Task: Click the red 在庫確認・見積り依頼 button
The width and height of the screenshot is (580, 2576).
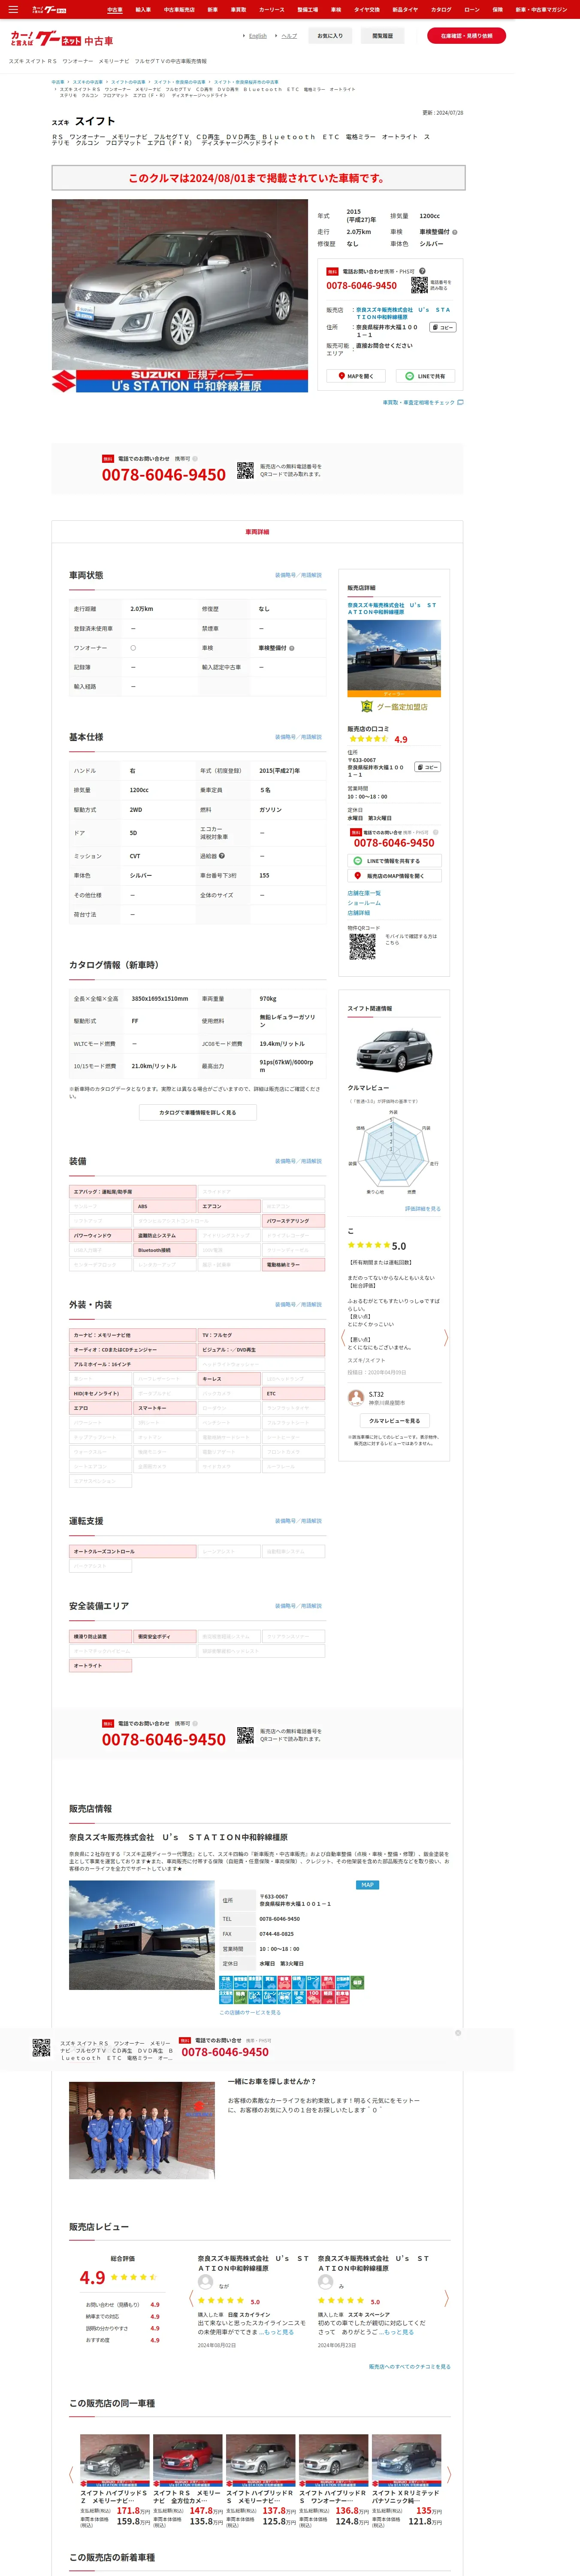Action: click(466, 35)
